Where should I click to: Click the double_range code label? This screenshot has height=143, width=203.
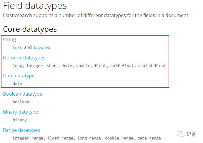click(x=119, y=138)
